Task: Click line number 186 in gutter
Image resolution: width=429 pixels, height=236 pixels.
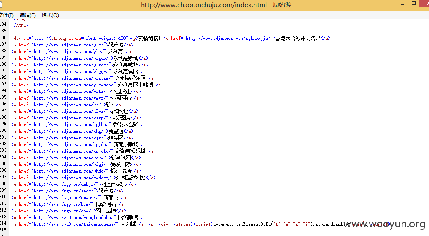Action: coord(3,37)
